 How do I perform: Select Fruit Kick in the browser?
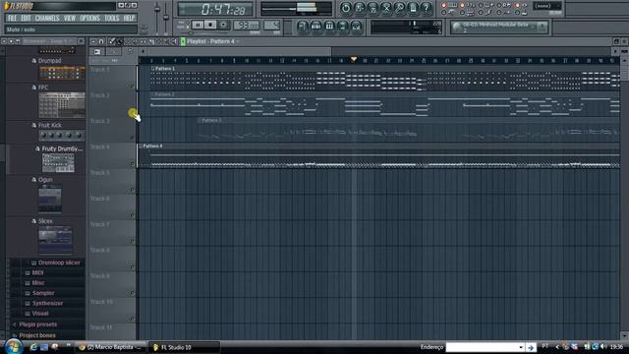tap(50, 125)
